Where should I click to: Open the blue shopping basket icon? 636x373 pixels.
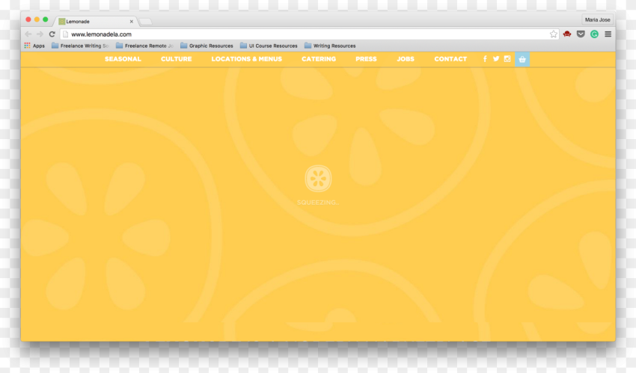coord(522,59)
